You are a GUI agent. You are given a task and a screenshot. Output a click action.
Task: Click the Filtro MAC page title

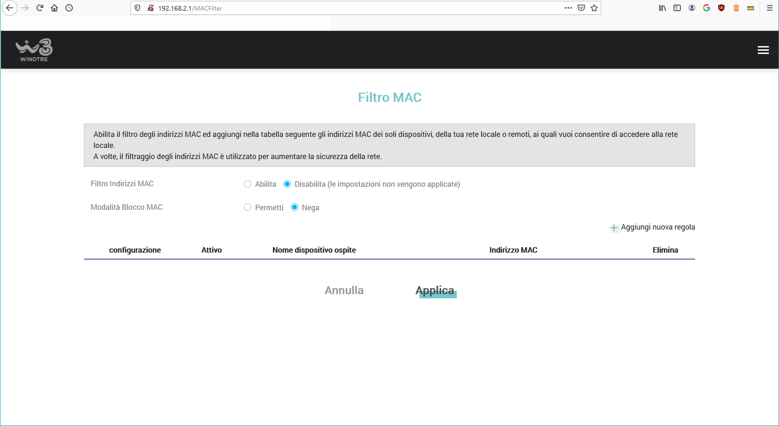[389, 97]
